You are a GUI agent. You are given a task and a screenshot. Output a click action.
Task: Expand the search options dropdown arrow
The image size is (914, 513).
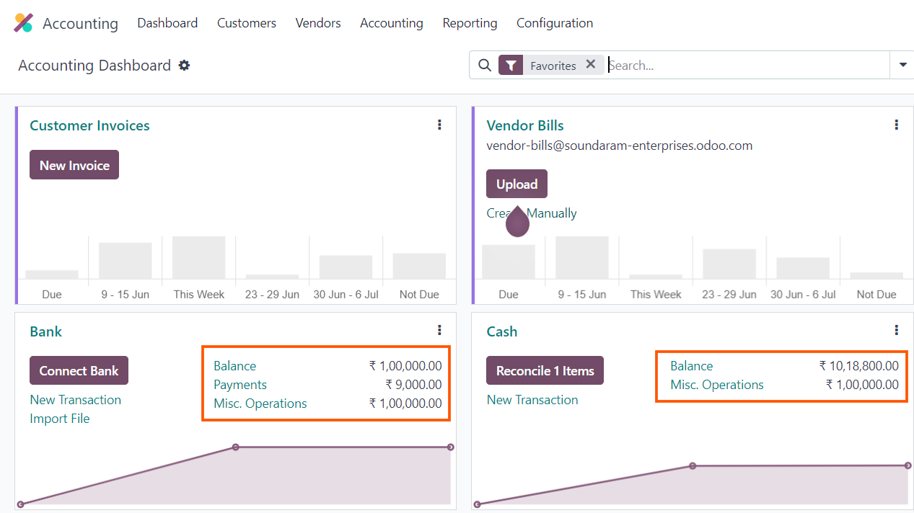(x=902, y=65)
